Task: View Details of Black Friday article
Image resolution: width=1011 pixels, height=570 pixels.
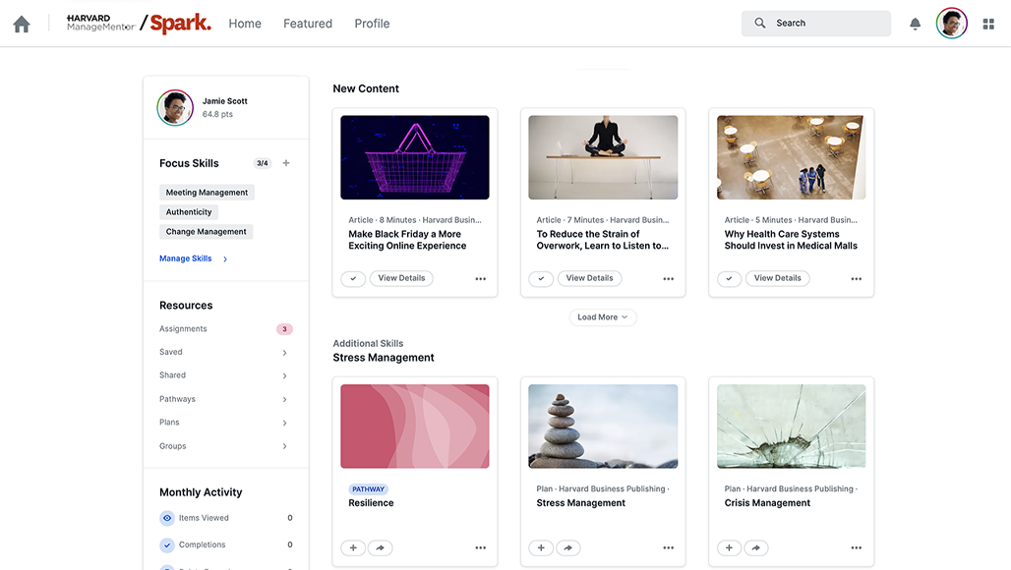Action: [x=401, y=278]
